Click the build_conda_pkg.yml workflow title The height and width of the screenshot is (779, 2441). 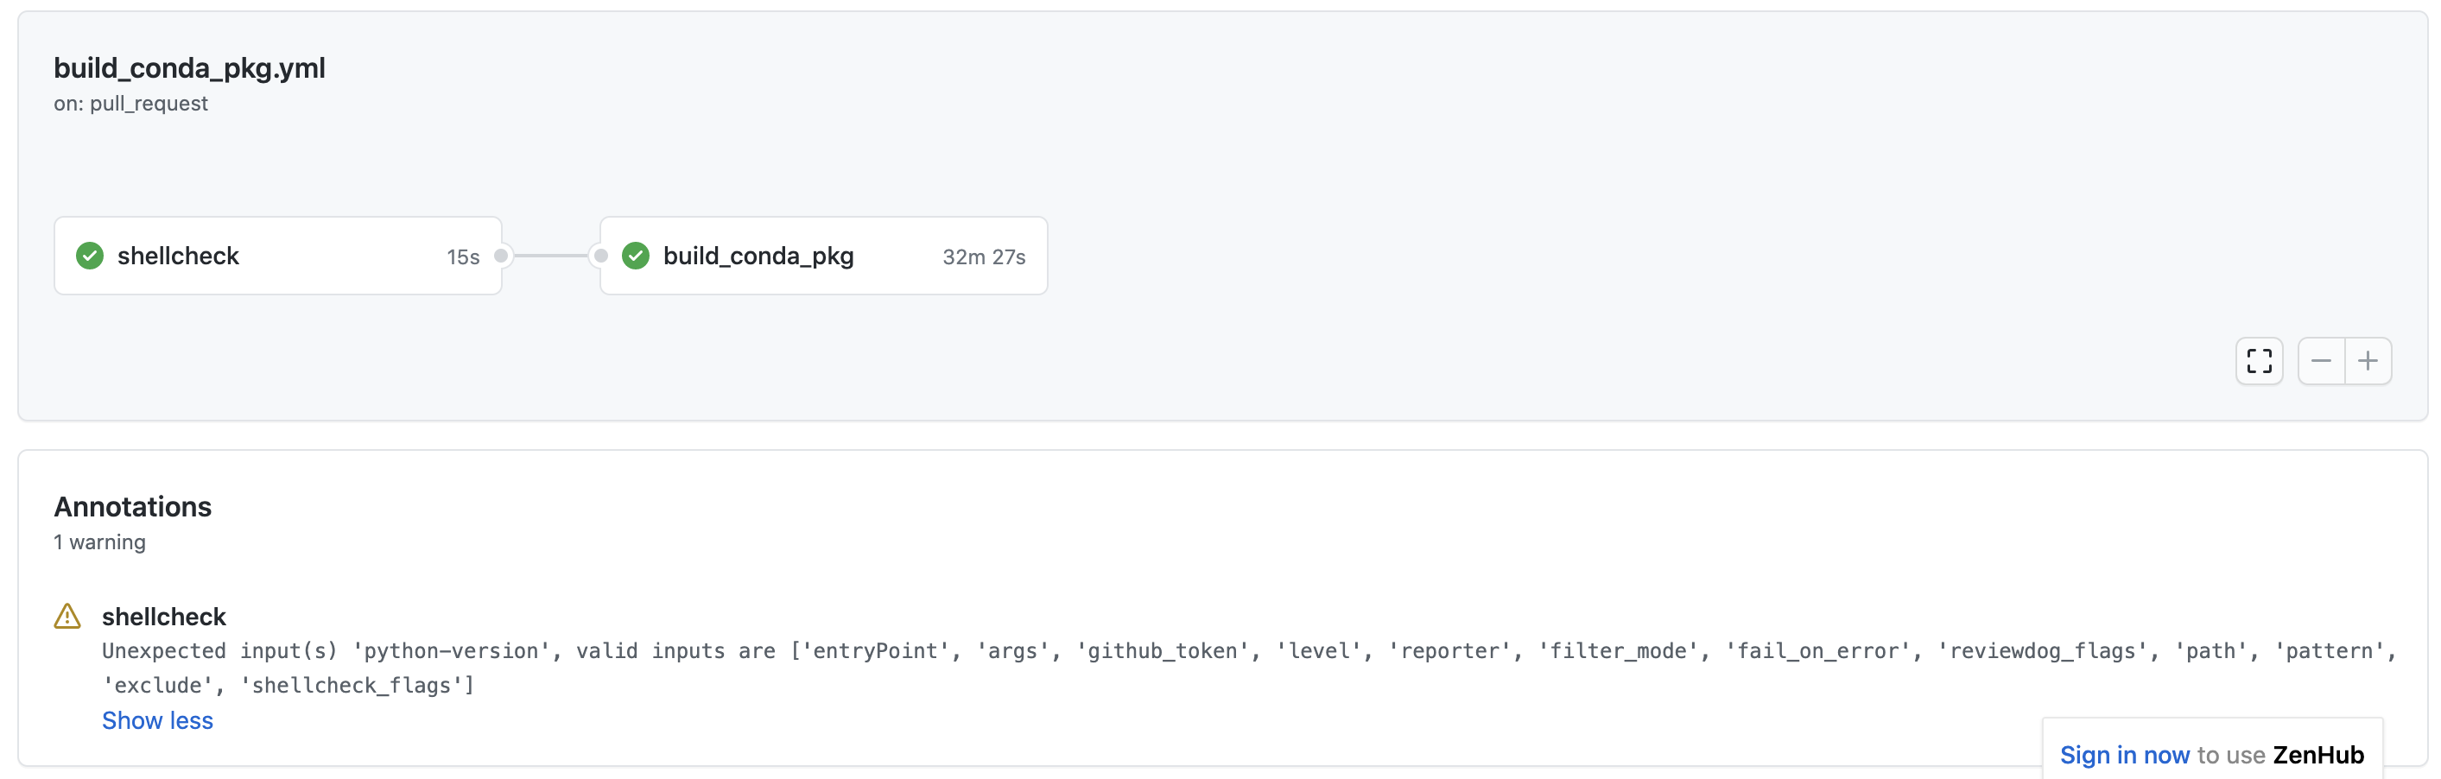(x=189, y=68)
